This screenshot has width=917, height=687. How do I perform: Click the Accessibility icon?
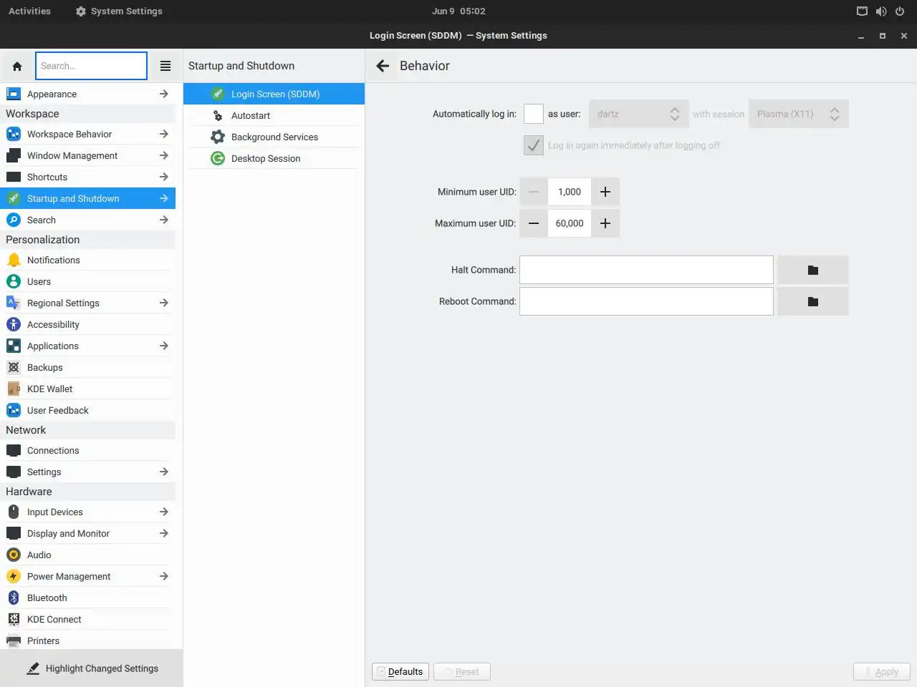14,324
